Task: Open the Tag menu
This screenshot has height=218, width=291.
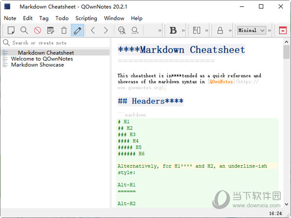Action: tap(44, 18)
